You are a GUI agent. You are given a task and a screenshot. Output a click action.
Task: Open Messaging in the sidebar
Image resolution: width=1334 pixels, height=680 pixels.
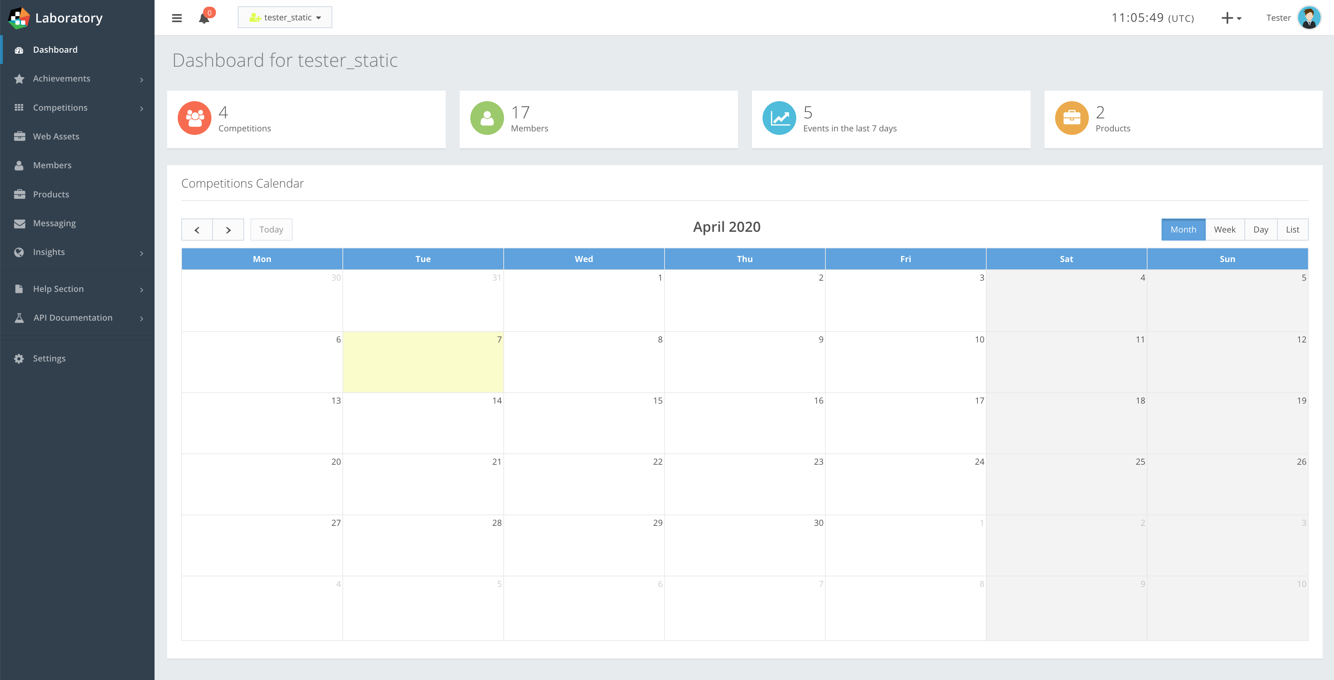click(x=54, y=223)
